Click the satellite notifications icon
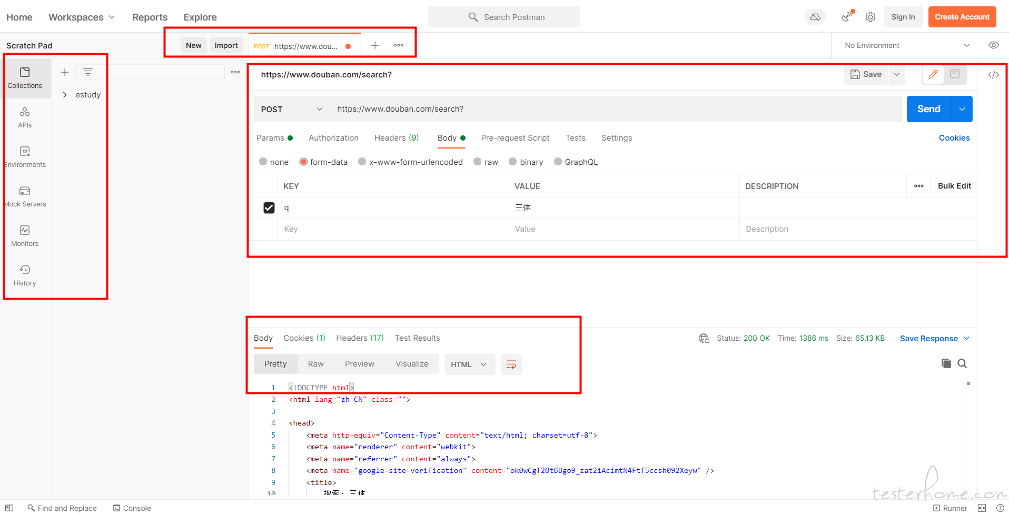 847,17
